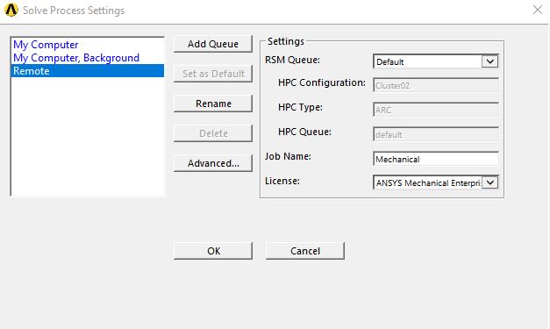Click the HPC Queue field showing default

click(436, 134)
